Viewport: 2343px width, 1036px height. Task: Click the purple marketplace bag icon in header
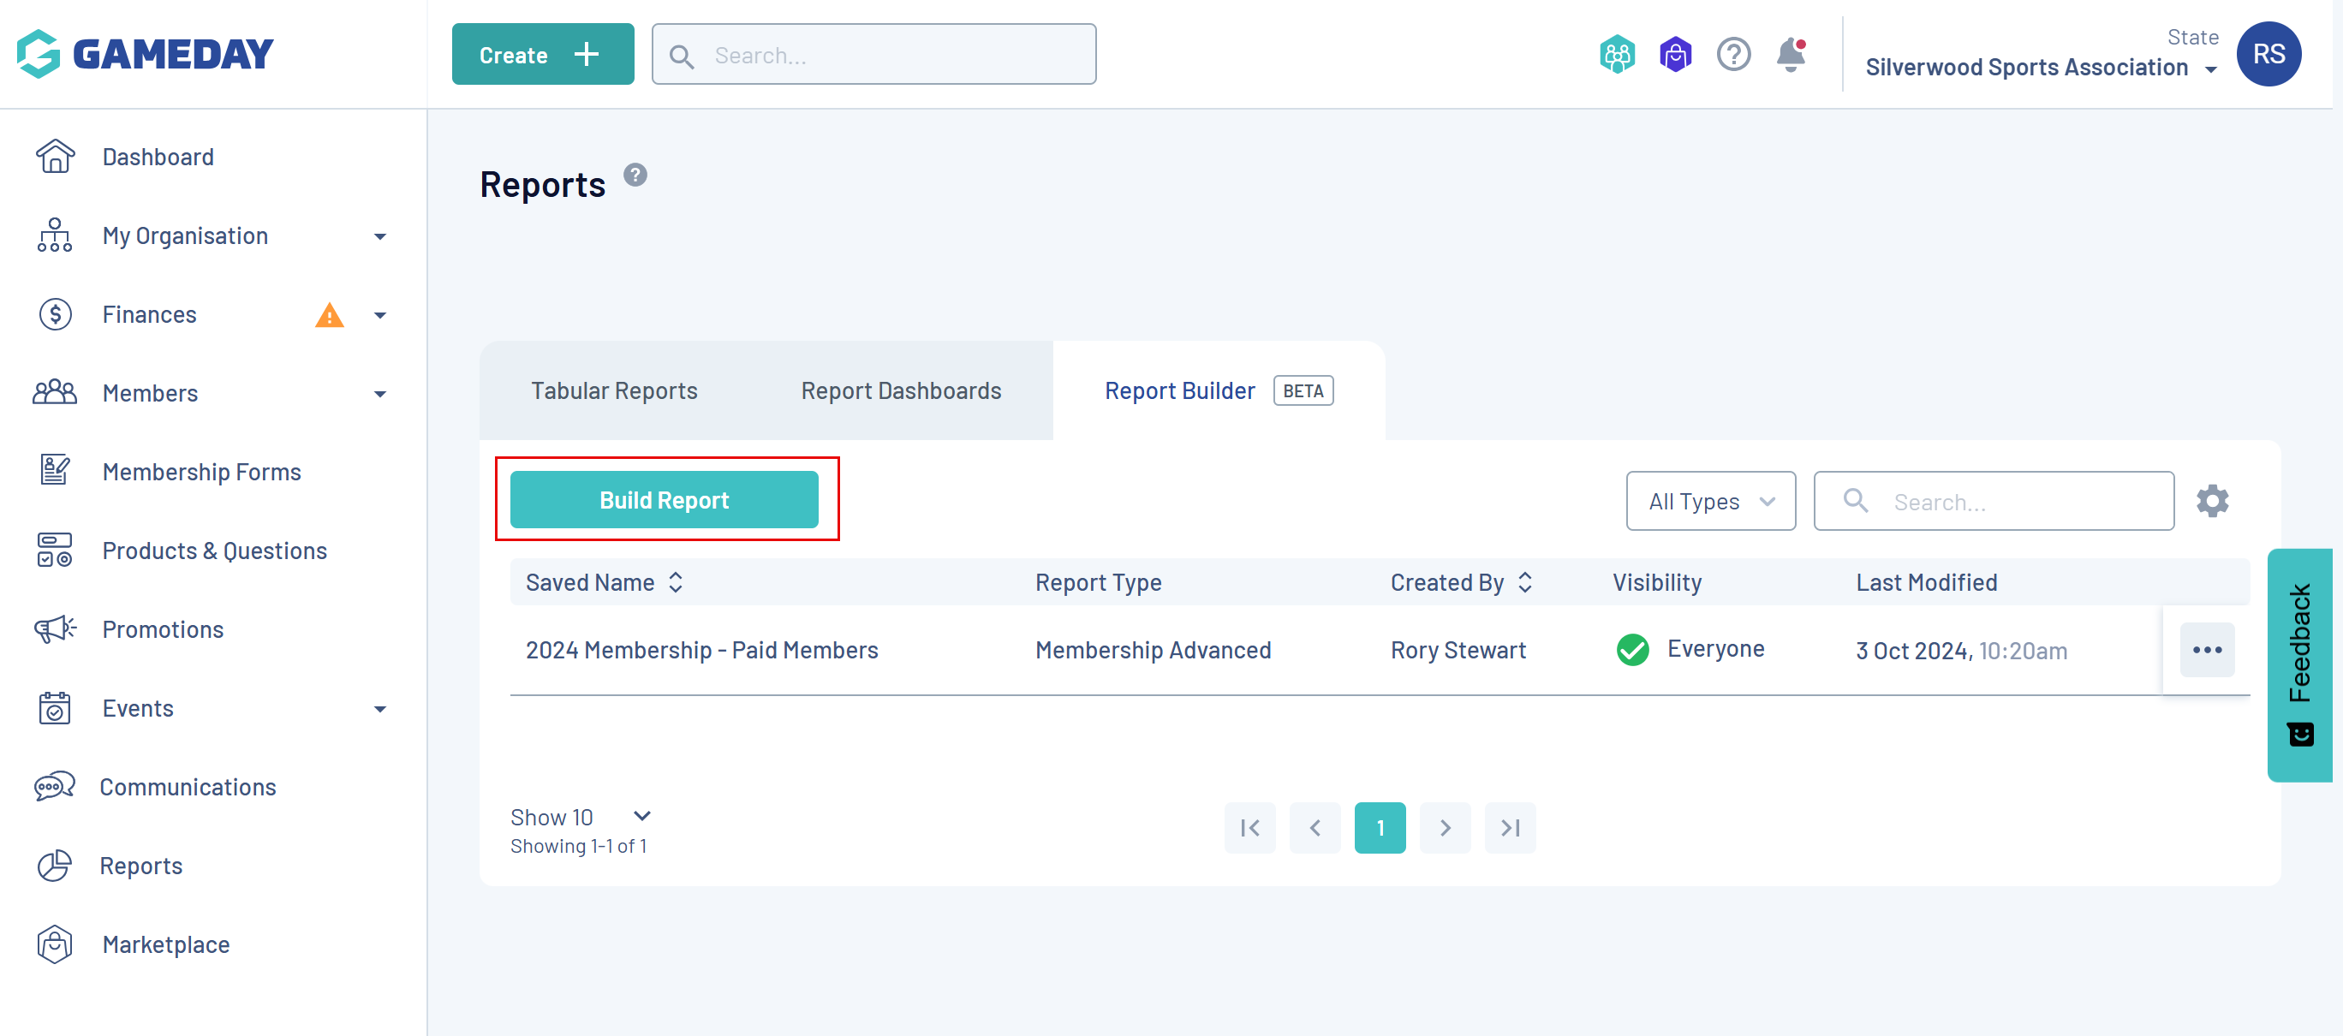click(x=1674, y=55)
